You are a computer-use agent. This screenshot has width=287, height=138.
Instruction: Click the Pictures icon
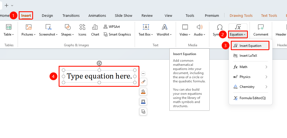point(29,27)
